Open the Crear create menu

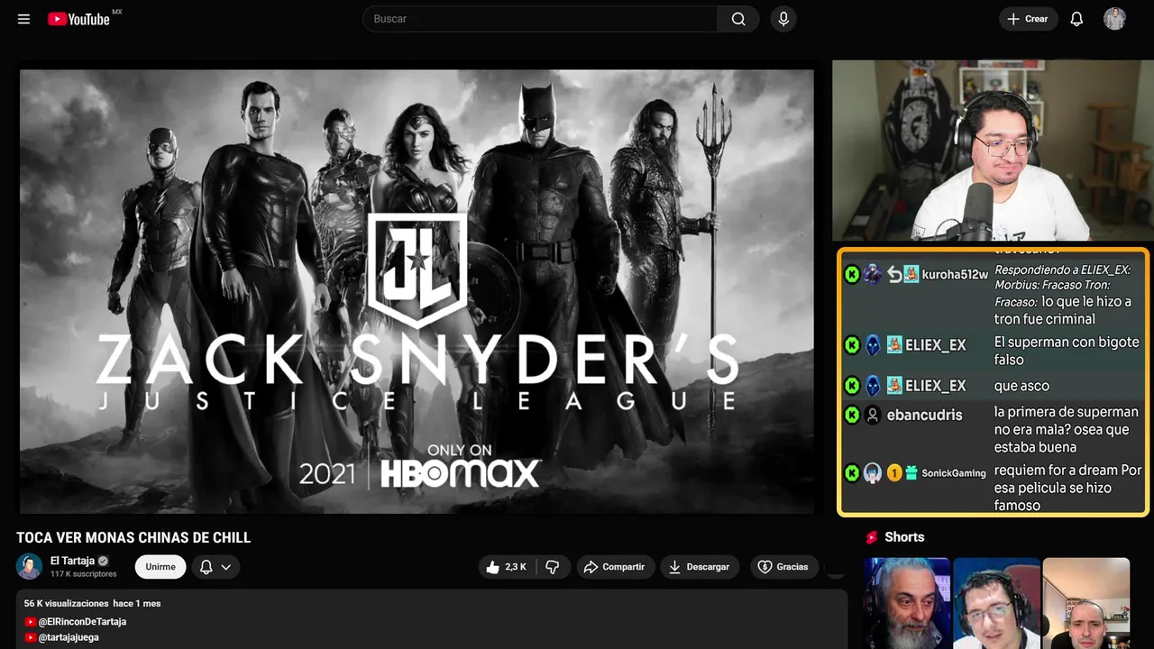click(x=1027, y=19)
